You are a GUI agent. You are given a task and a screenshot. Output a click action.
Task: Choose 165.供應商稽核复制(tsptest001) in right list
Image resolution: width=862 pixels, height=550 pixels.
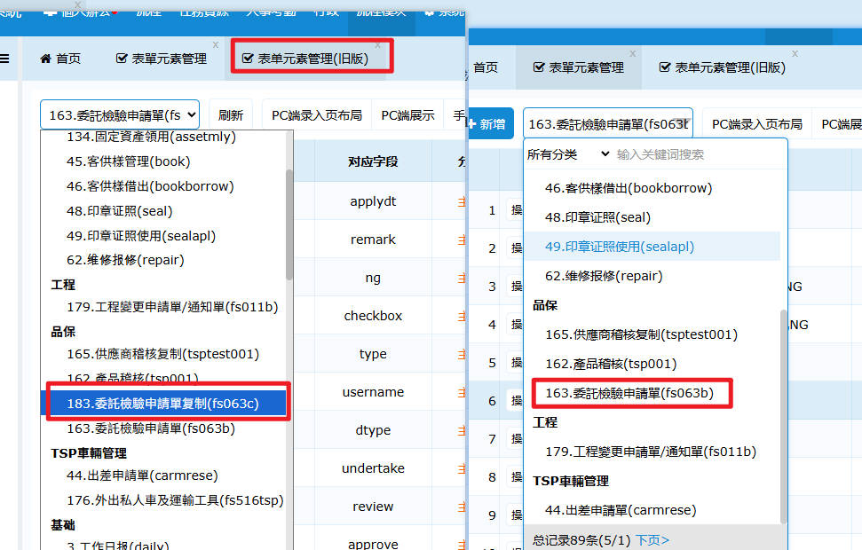click(641, 334)
